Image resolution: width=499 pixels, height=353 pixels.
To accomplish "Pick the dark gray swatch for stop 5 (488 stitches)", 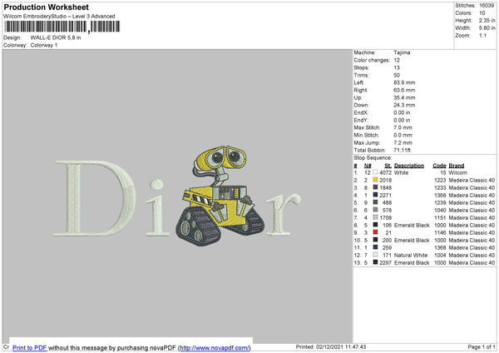I will tap(375, 202).
